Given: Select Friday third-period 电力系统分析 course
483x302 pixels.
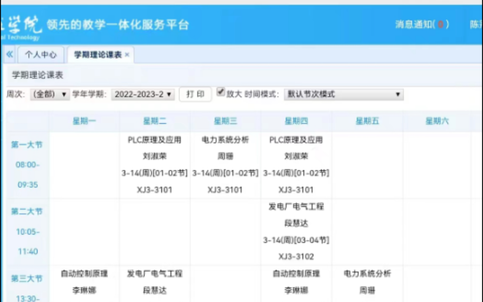Looking at the screenshot, I should pyautogui.click(x=367, y=273).
